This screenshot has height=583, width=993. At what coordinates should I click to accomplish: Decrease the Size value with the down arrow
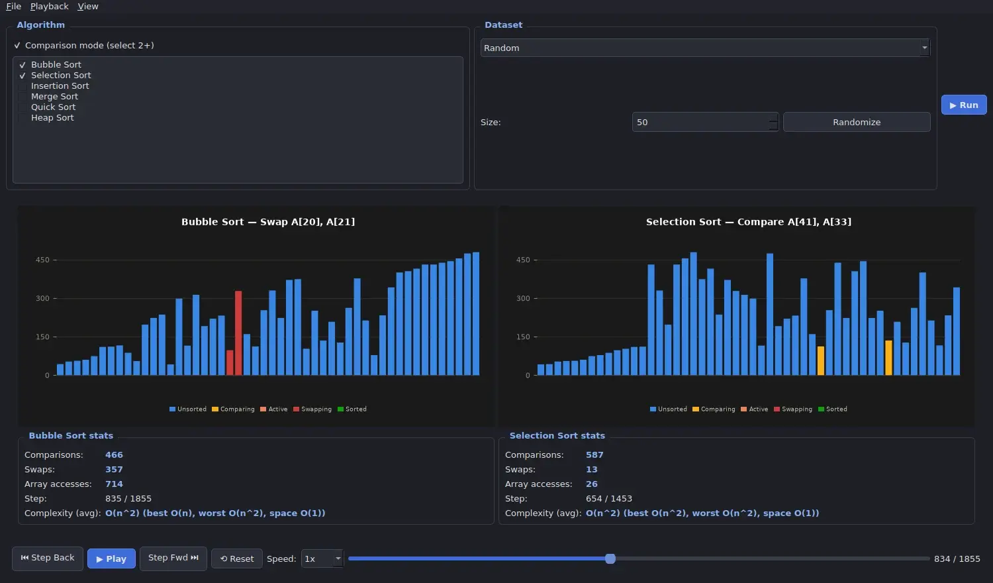point(773,126)
